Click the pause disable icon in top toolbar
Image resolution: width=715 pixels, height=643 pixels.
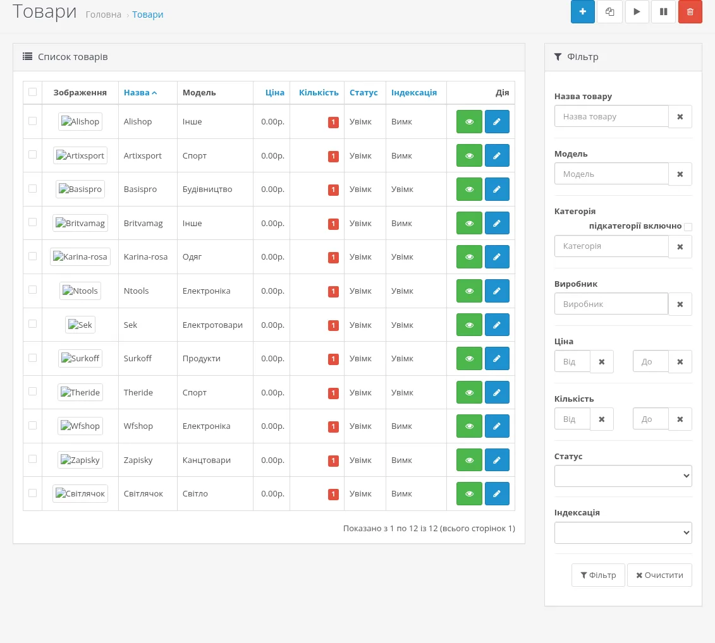pyautogui.click(x=663, y=11)
